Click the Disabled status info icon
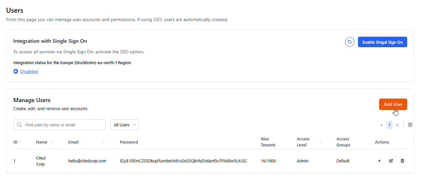421x185 pixels. click(x=16, y=71)
